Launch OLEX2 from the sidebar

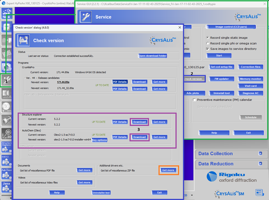pyautogui.click(x=7, y=160)
